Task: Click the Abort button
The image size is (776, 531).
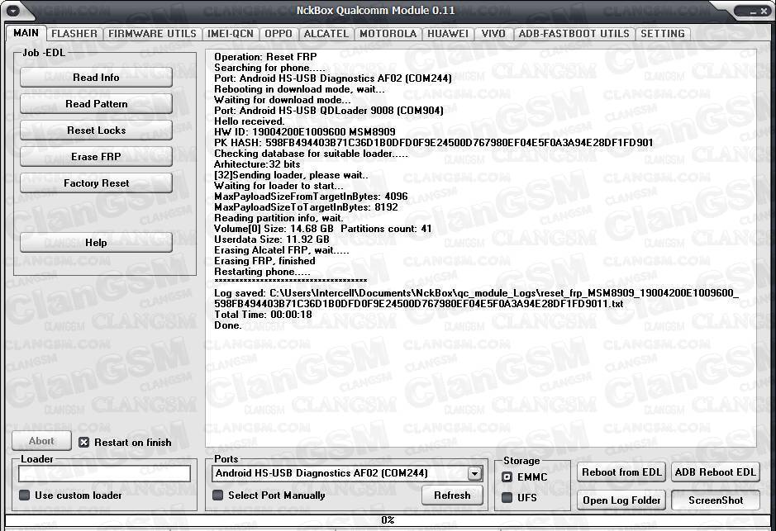Action: 41,441
